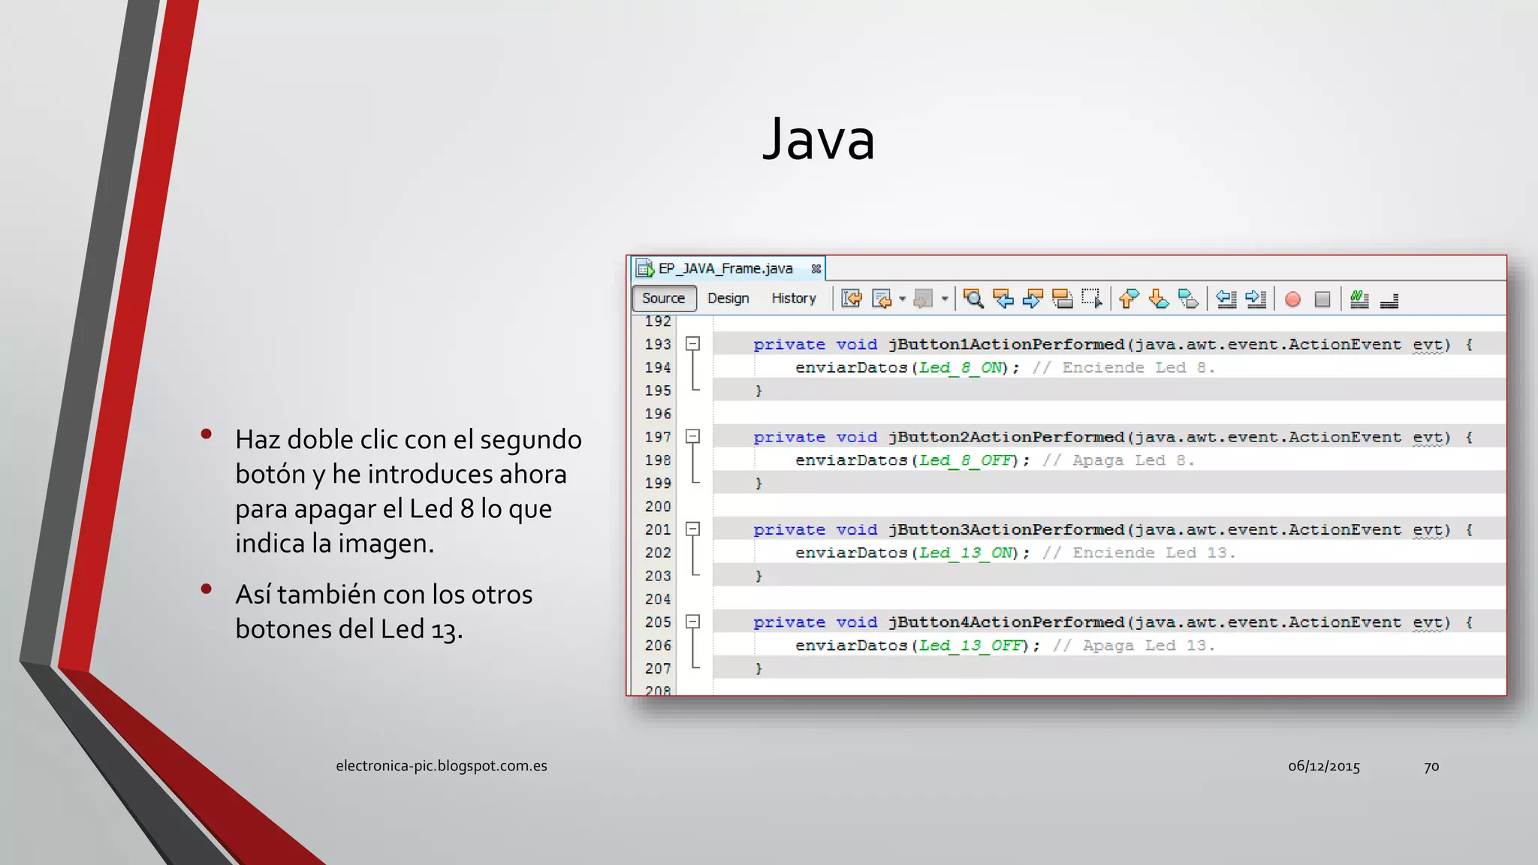
Task: Click Find Next Occurrence arrow icon
Action: coord(1033,299)
